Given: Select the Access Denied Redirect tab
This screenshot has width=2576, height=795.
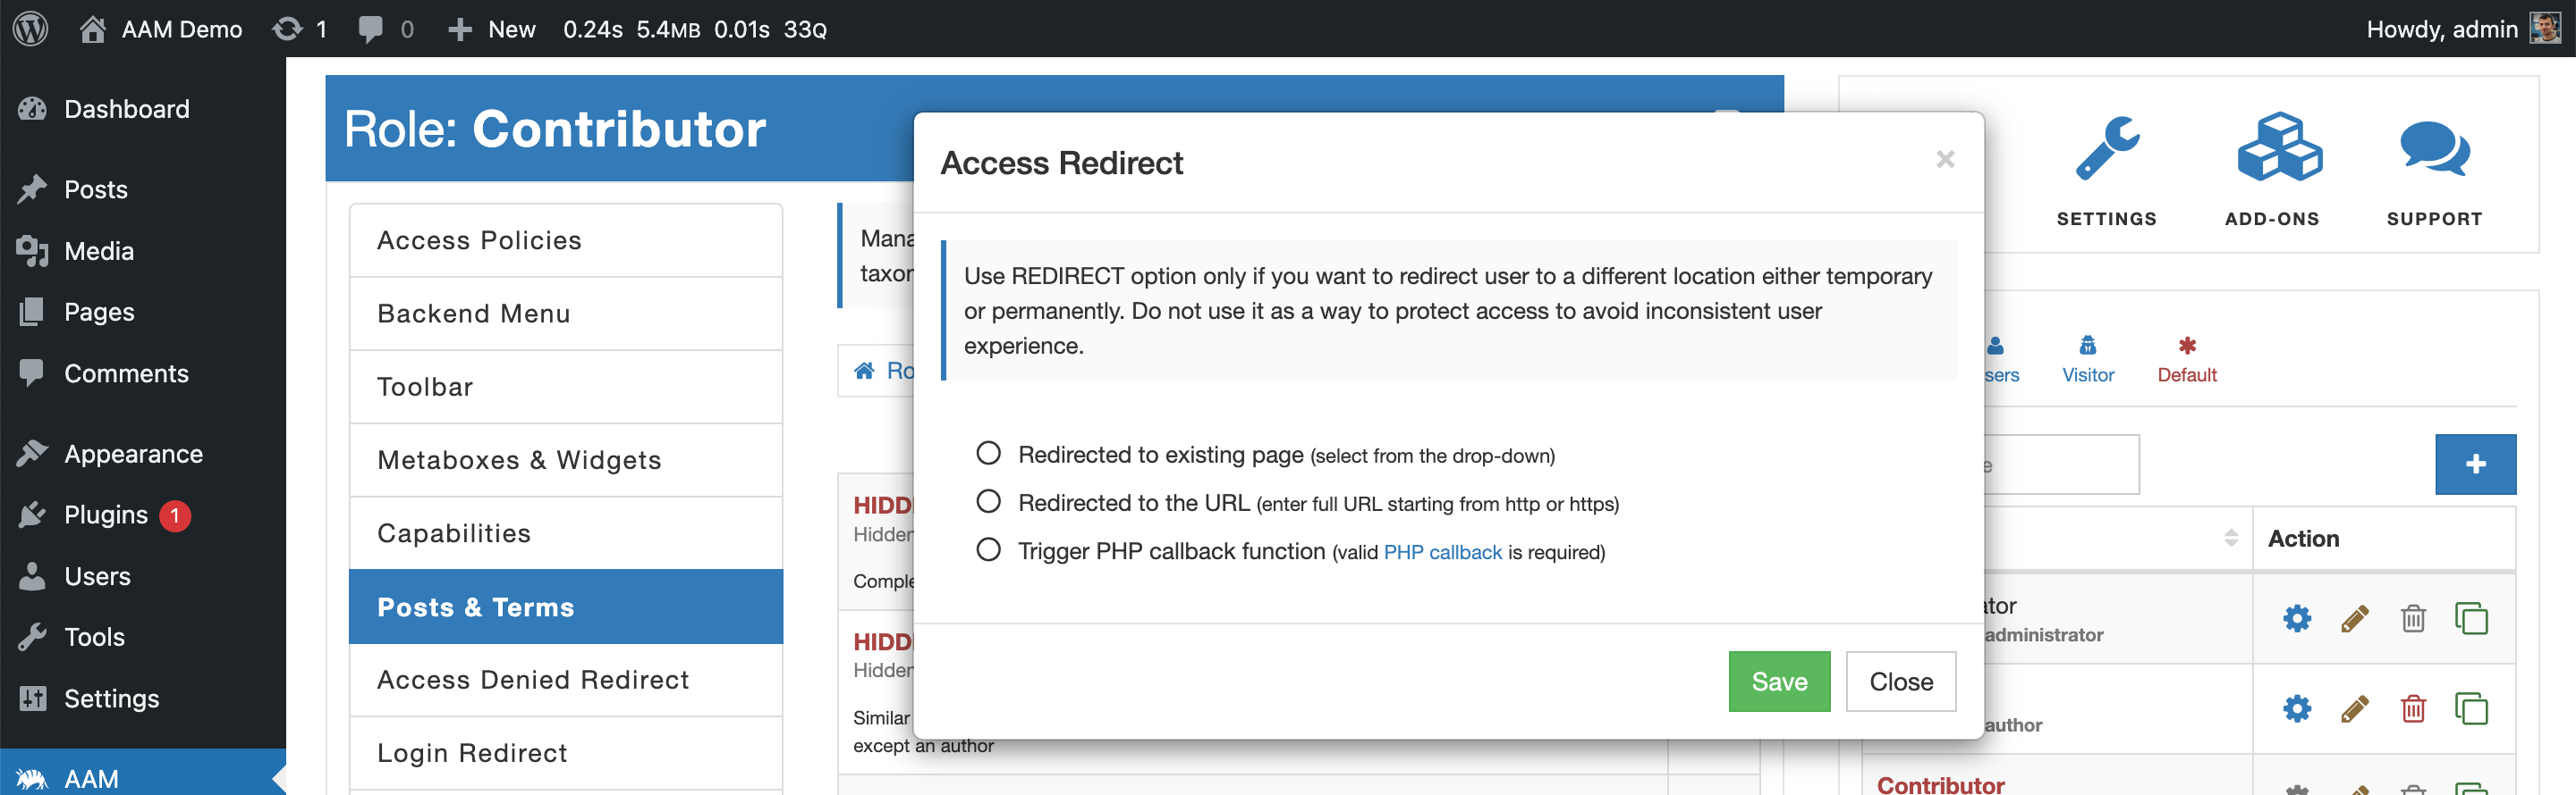Looking at the screenshot, I should coord(566,680).
